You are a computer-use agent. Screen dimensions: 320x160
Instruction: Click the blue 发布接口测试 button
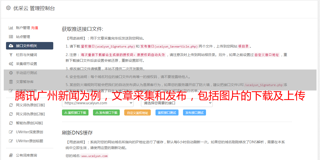click(x=194, y=112)
